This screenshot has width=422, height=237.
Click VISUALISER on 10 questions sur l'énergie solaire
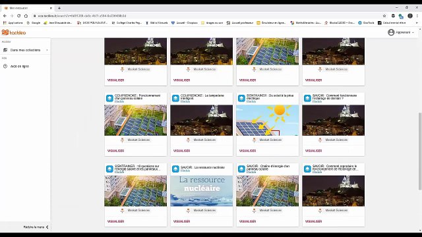(x=116, y=221)
